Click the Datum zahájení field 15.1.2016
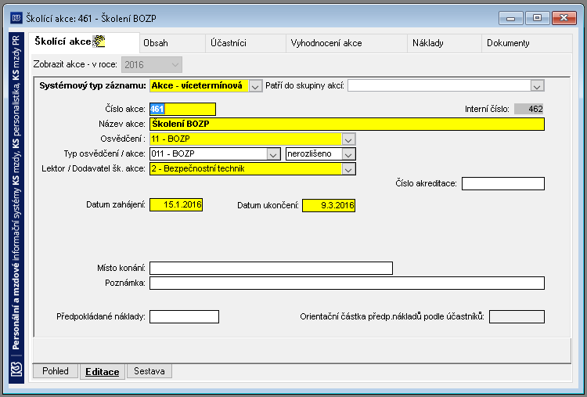The image size is (587, 397). click(x=176, y=205)
